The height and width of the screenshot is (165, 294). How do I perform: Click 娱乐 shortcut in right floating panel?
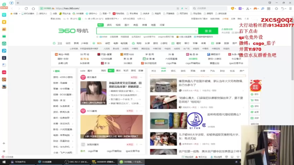coord(255,95)
